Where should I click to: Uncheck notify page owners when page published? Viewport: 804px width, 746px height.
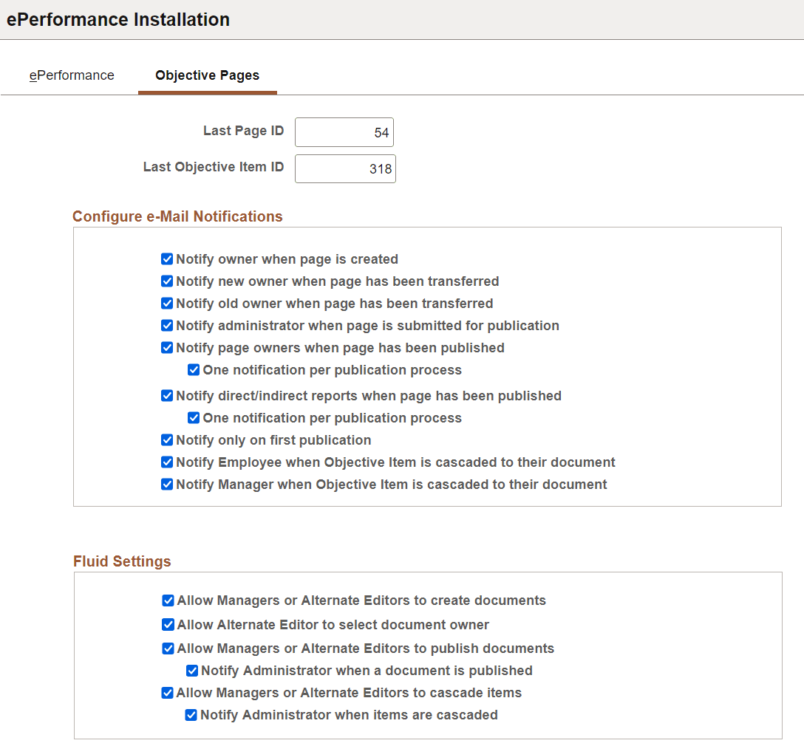[166, 347]
